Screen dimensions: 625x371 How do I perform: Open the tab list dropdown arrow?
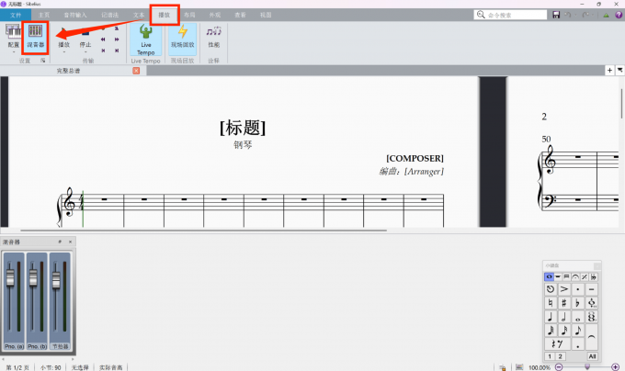click(619, 71)
